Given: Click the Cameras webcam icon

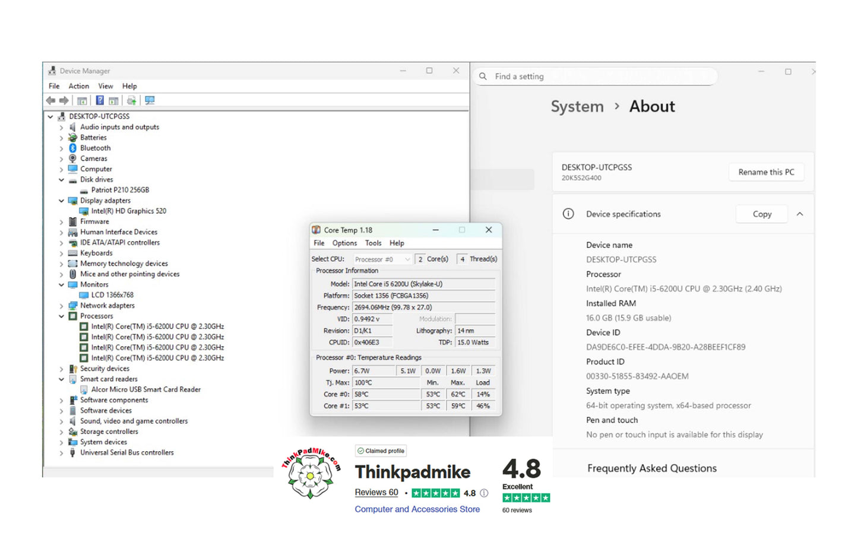Looking at the screenshot, I should pos(72,158).
